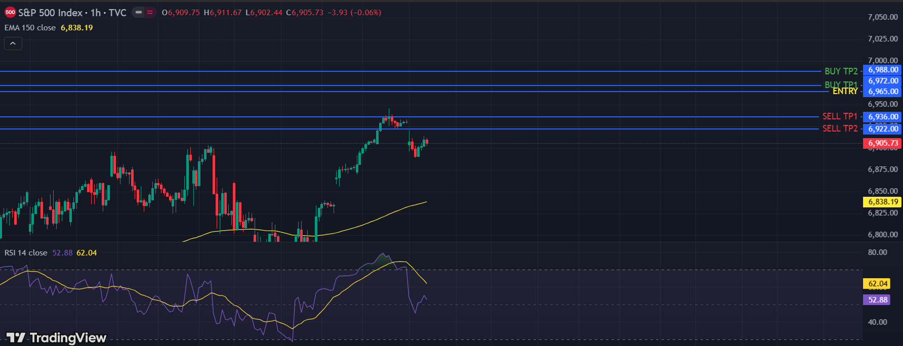Click the 6,988.00 price axis label
The image size is (903, 346).
(x=883, y=70)
